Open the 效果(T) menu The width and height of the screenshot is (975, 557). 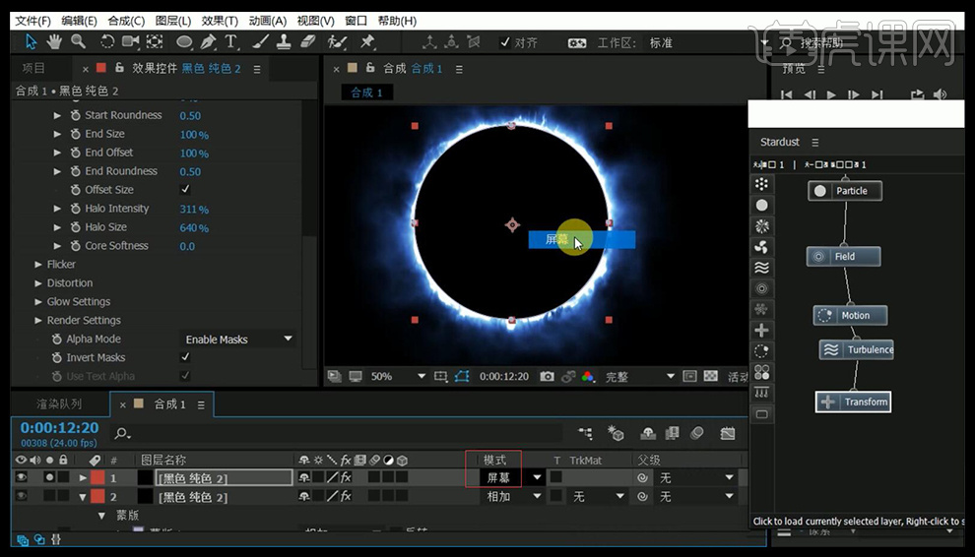(x=219, y=21)
